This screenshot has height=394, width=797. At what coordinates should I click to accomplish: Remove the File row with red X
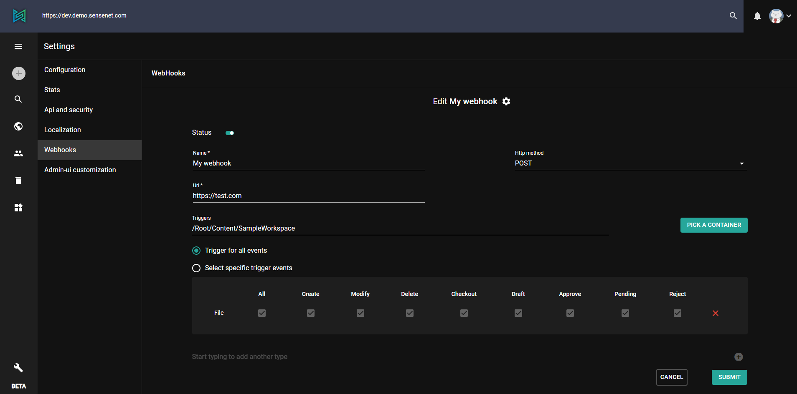coord(716,313)
